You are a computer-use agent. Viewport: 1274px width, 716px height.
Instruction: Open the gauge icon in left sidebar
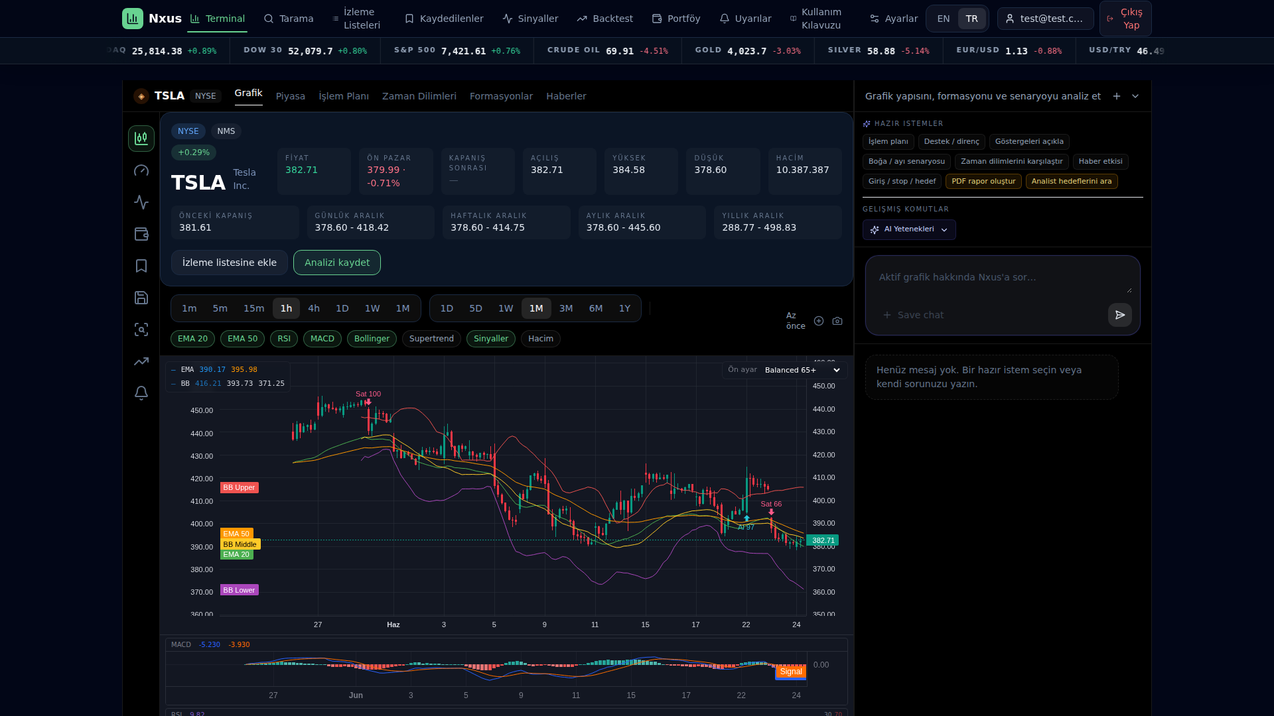pos(141,170)
